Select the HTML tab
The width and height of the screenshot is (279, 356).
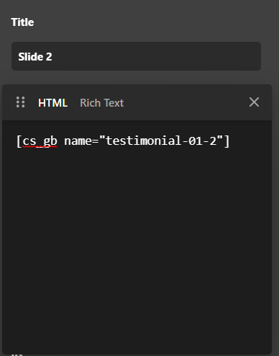(x=52, y=103)
